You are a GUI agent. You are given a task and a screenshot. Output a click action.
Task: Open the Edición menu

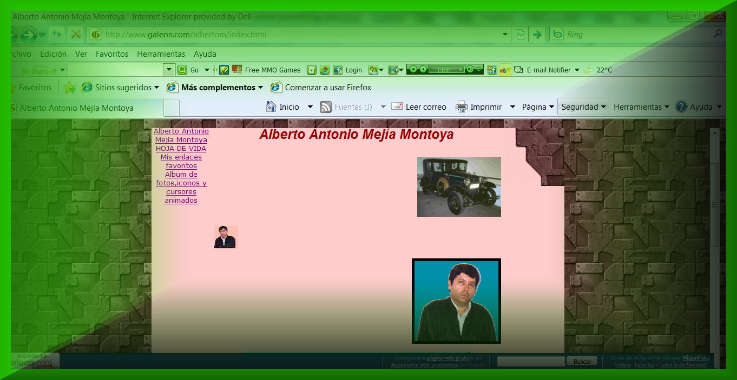click(x=53, y=54)
